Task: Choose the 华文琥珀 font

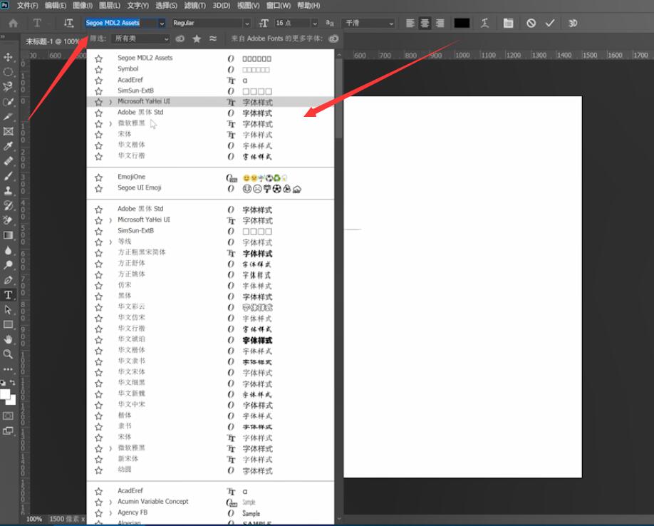Action: point(210,340)
